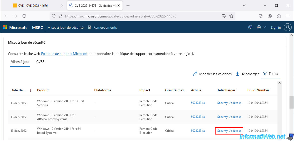Expand the list all tabs chevron
294x141 pixels.
click(x=245, y=5)
